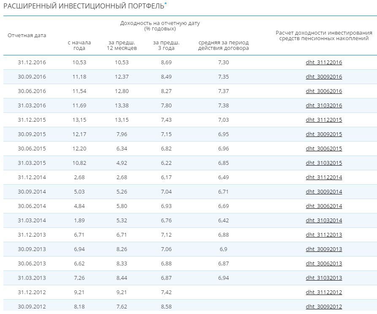Open the dht_31122016 link
Image resolution: width=377 pixels, height=314 pixels.
[324, 62]
